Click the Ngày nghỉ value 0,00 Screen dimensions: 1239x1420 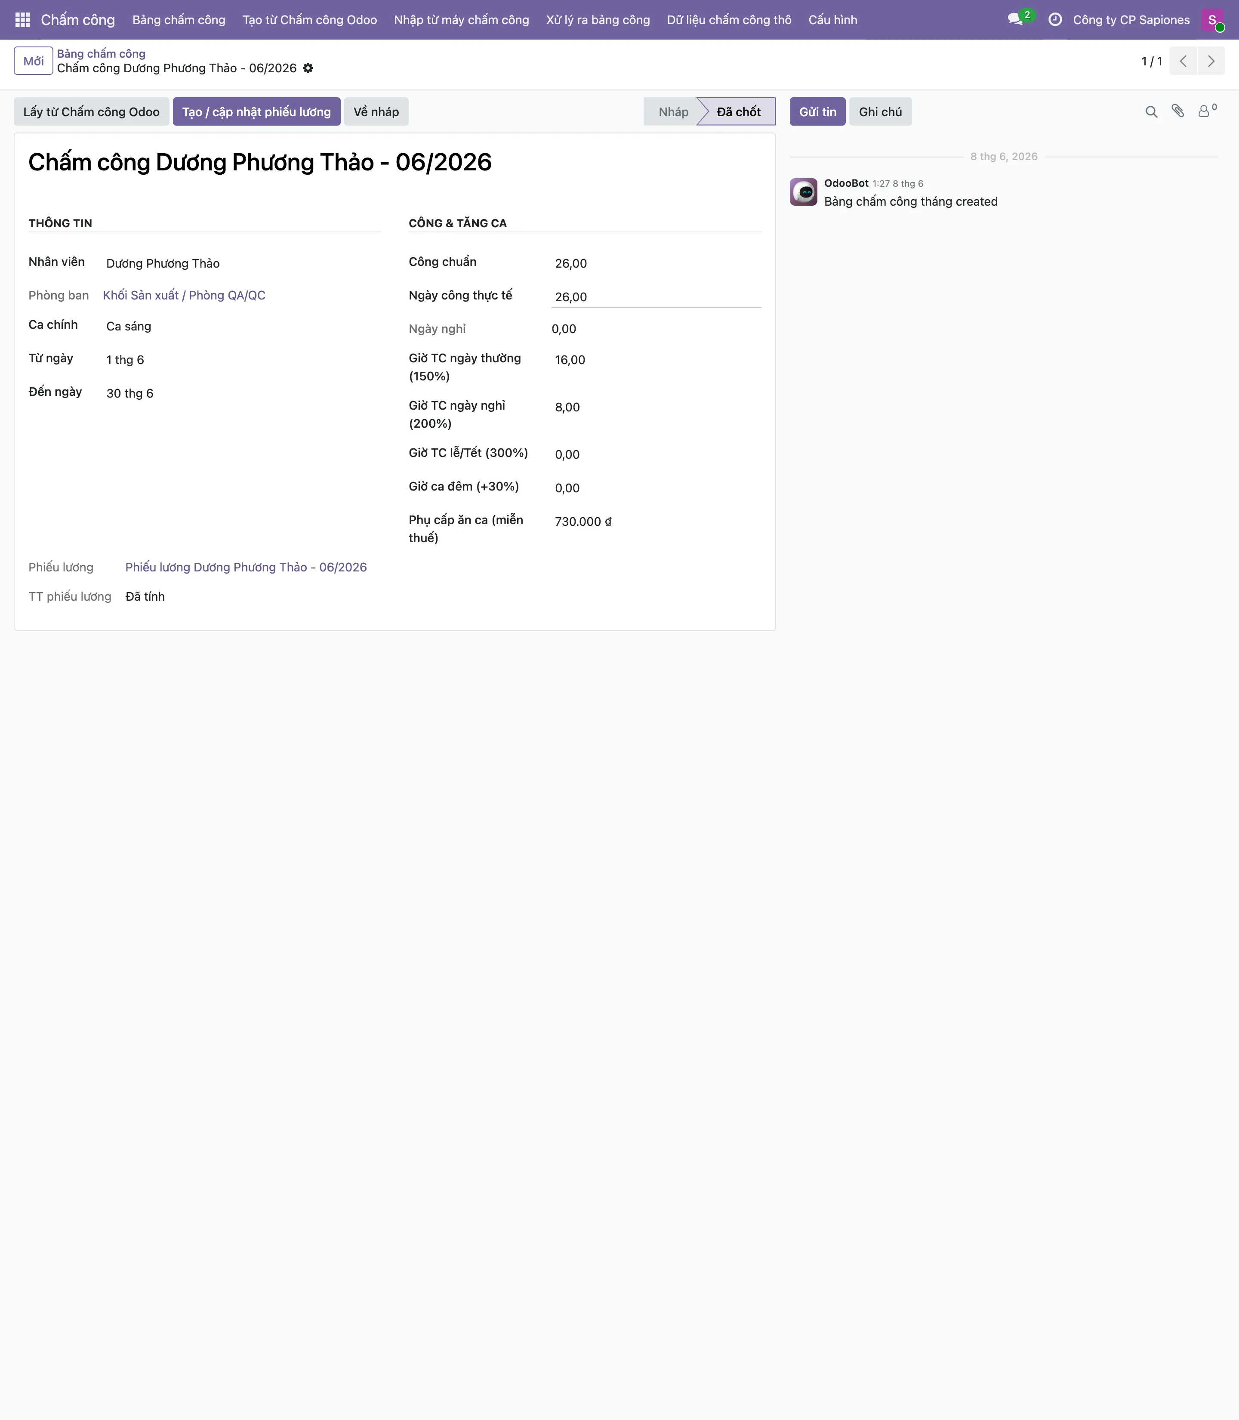click(x=564, y=329)
